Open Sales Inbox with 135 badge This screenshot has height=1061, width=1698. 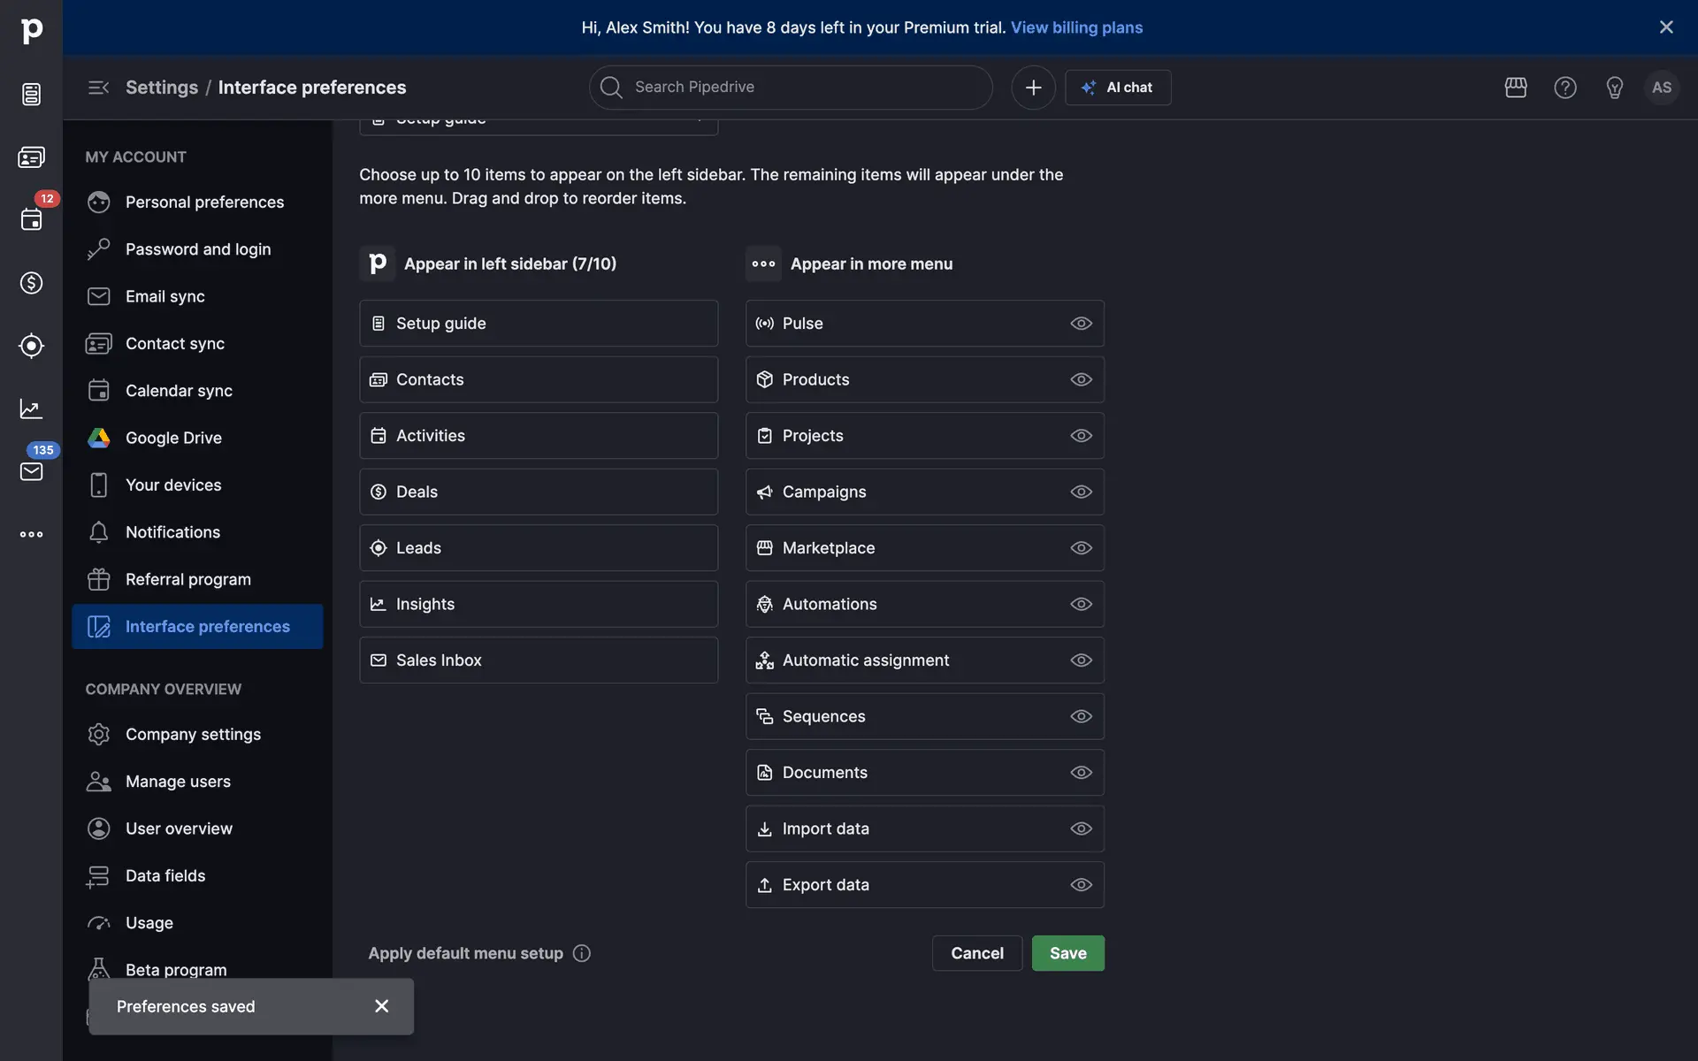31,471
